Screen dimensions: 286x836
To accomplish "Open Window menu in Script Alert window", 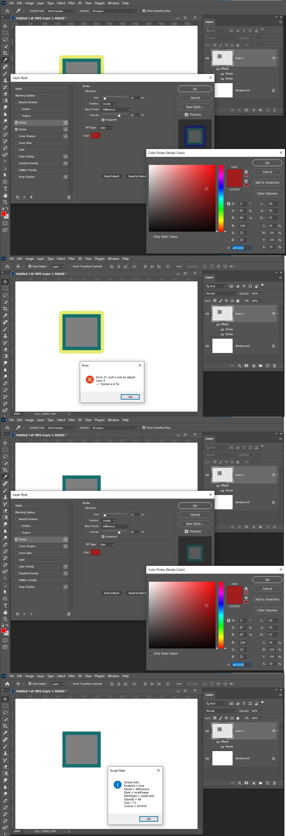I will tap(113, 676).
